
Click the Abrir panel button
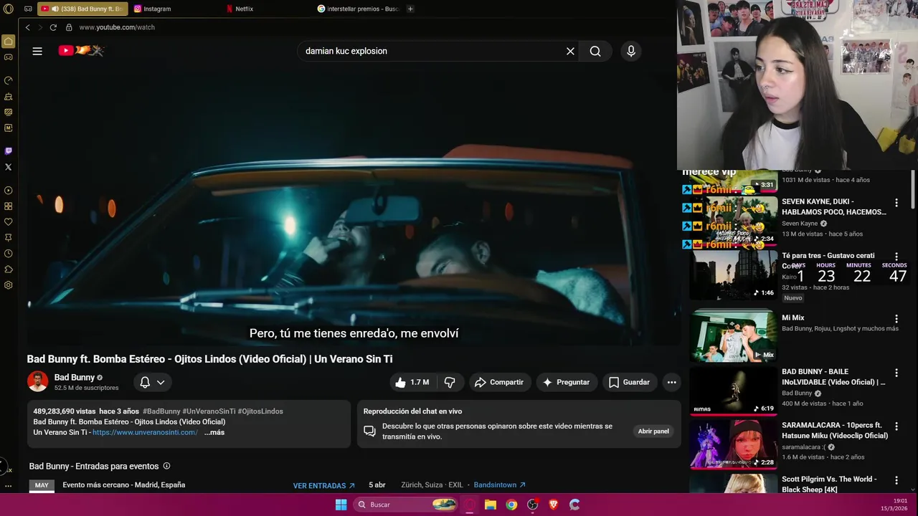point(653,431)
